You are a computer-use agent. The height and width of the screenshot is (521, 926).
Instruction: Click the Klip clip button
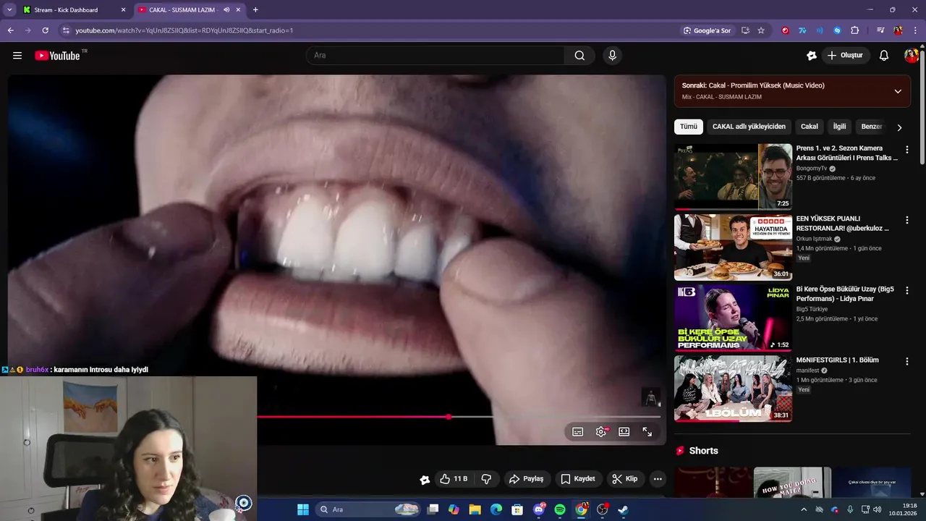click(x=625, y=479)
